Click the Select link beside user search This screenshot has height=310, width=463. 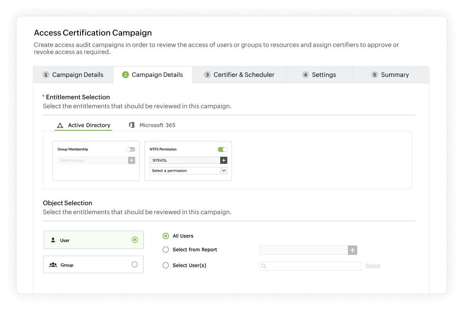pyautogui.click(x=373, y=265)
